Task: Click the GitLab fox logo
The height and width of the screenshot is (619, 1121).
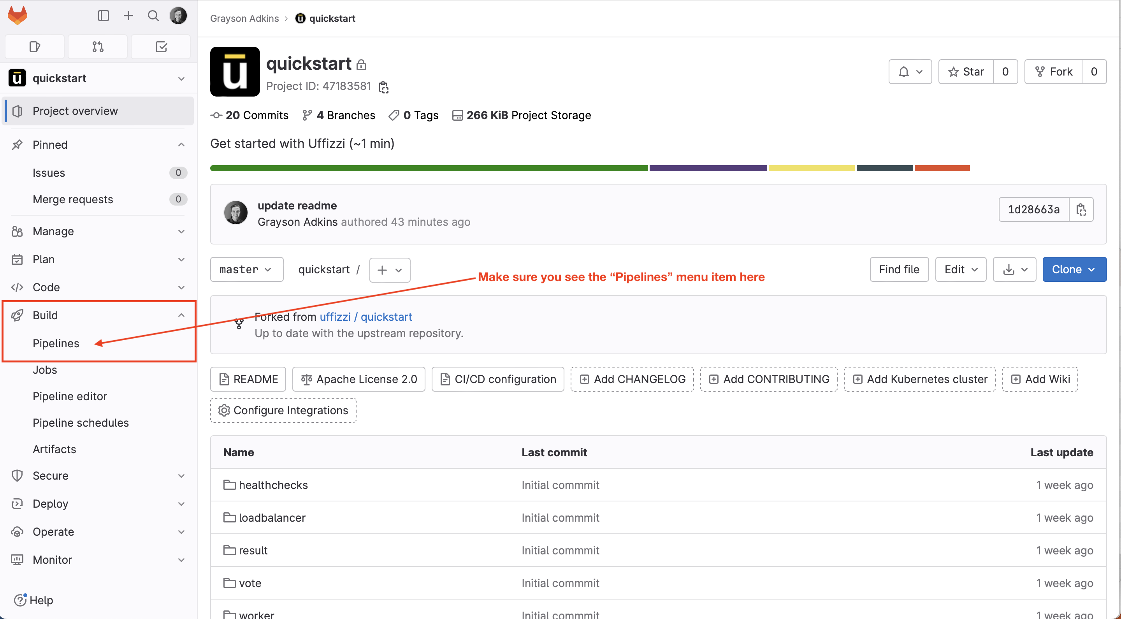Action: 18,16
